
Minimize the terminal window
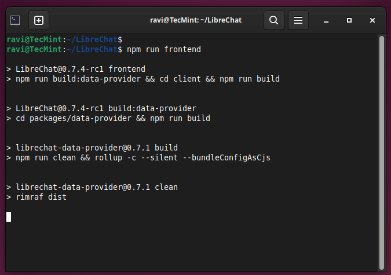[x=326, y=20]
